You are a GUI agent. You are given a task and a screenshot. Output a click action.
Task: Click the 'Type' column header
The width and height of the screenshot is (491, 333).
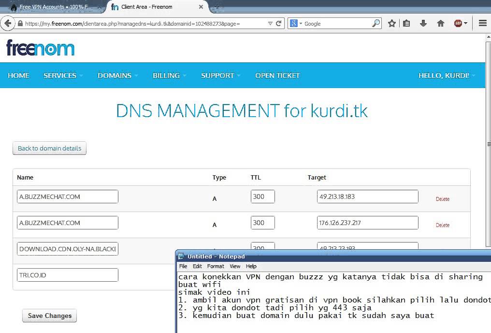pyautogui.click(x=219, y=178)
